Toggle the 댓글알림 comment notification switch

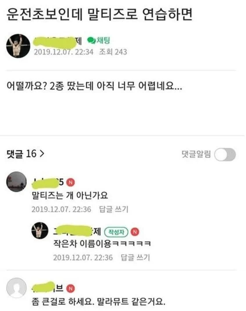point(225,154)
